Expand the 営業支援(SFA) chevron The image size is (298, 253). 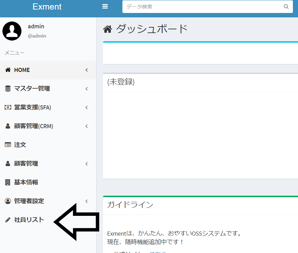pos(87,107)
